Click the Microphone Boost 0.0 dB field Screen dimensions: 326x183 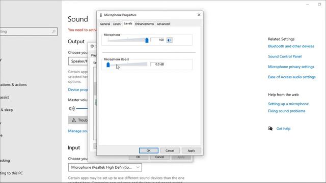pos(157,65)
